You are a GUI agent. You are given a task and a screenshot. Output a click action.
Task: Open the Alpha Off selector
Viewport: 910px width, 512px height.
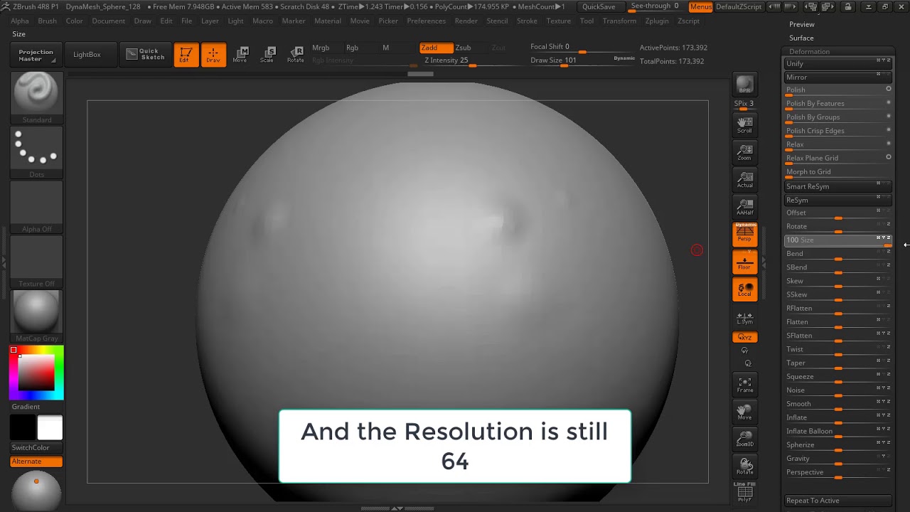(x=36, y=207)
